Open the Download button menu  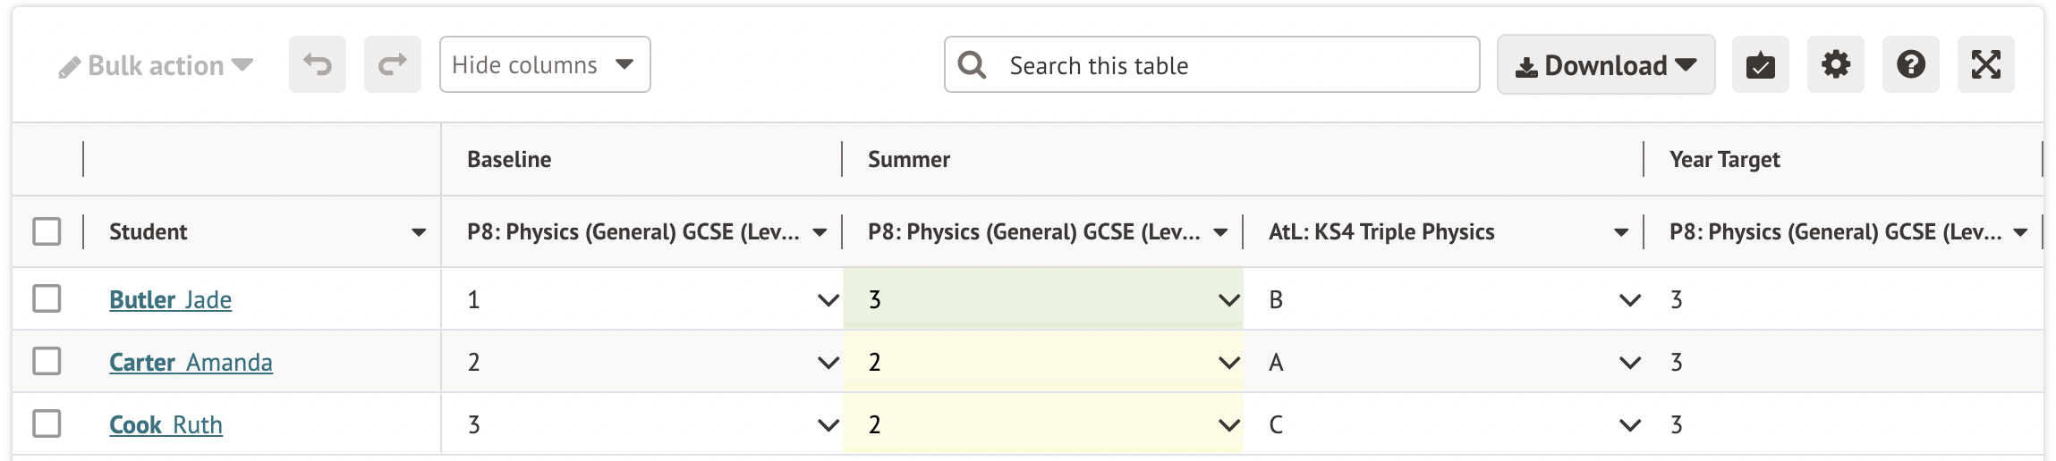click(x=1605, y=64)
